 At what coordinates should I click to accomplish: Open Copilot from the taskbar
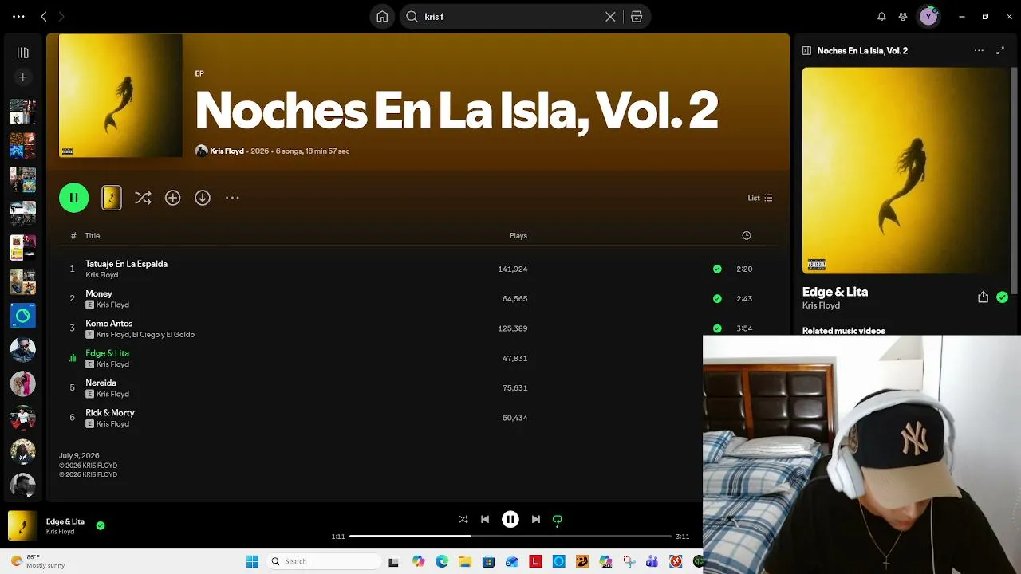(x=419, y=561)
